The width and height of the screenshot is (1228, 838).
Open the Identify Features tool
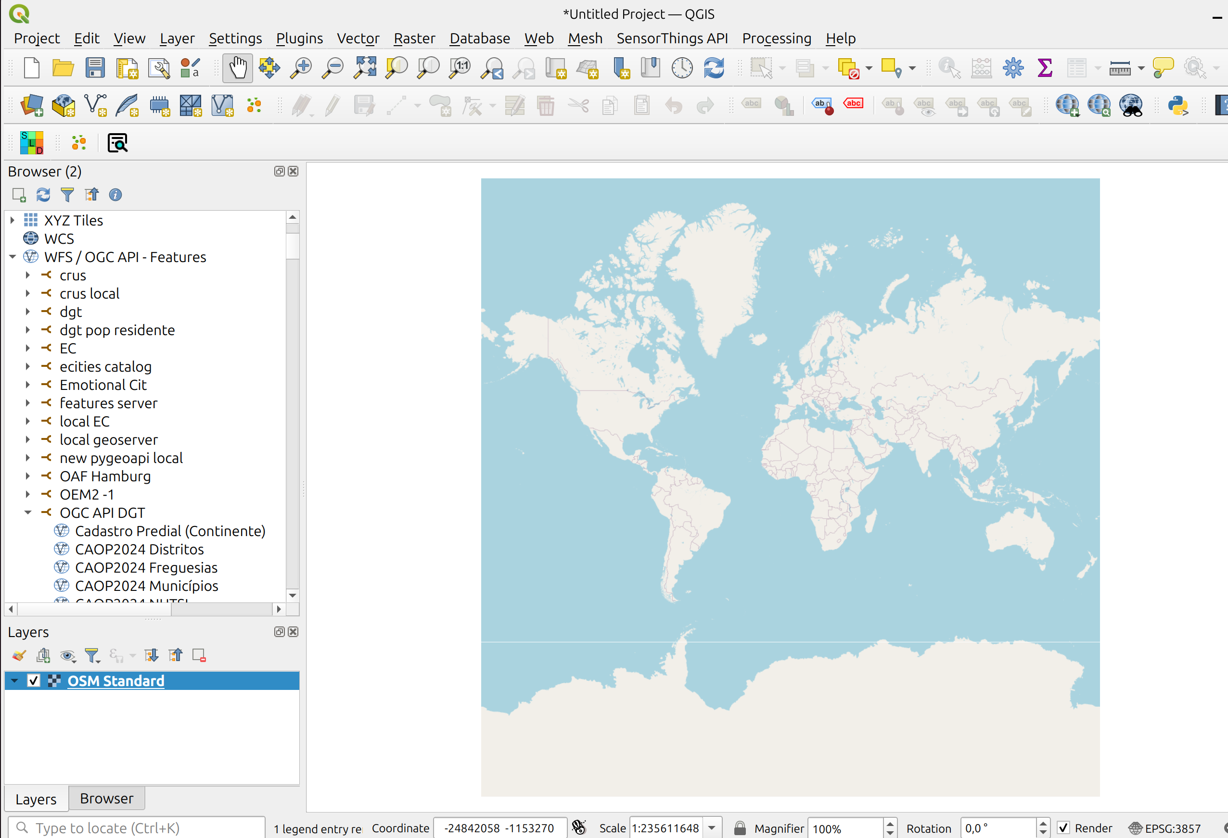[949, 68]
